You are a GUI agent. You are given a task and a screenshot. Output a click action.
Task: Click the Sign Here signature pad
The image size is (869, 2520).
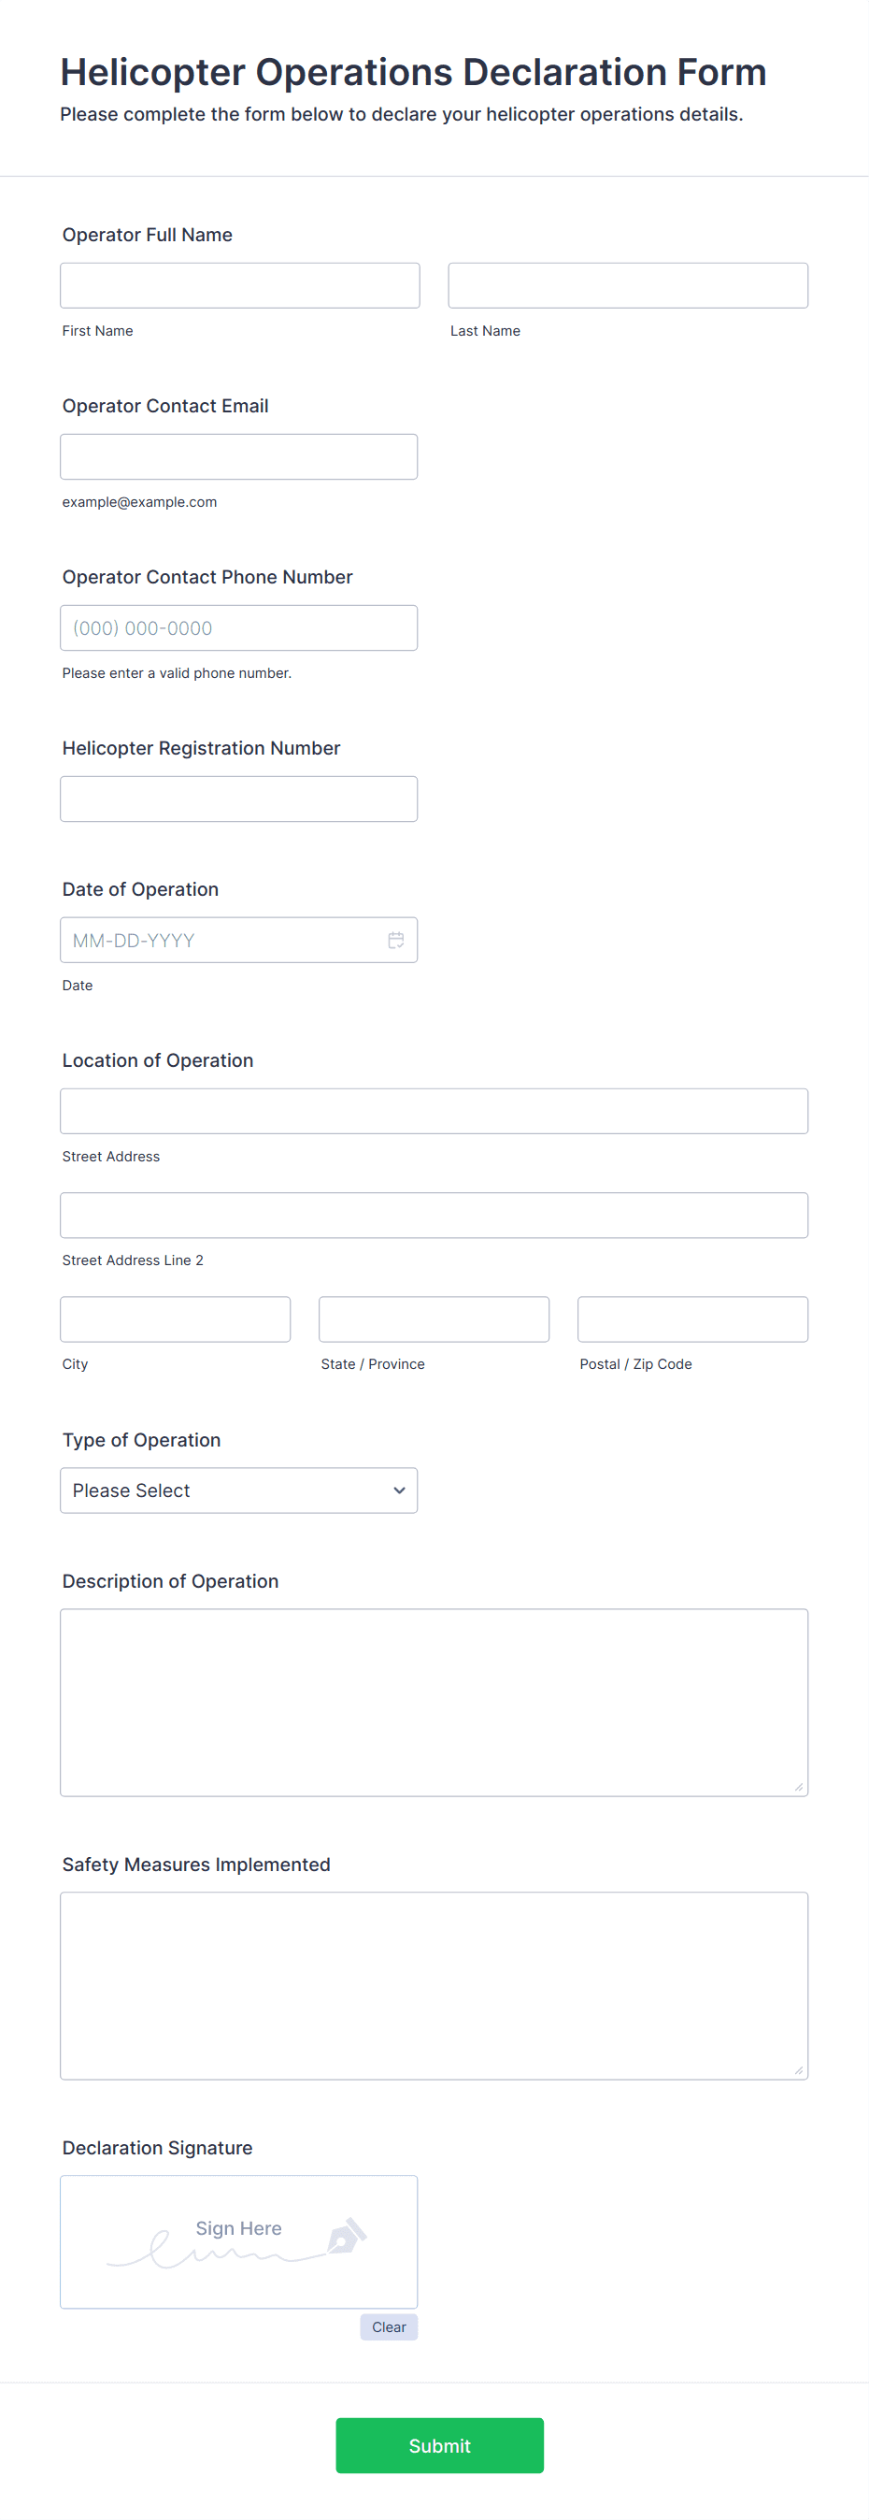pos(238,2241)
